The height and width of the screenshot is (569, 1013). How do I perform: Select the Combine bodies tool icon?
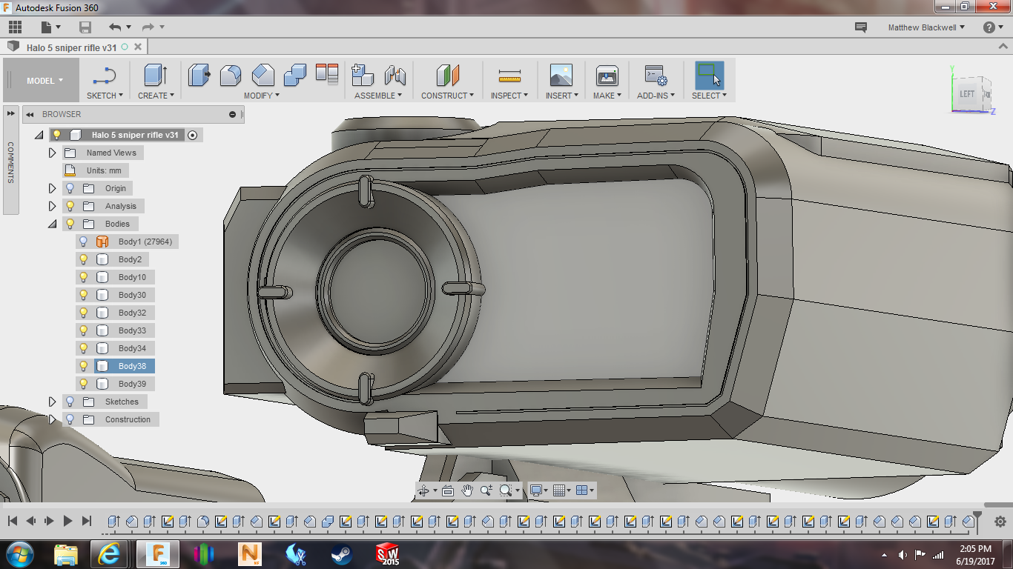295,75
